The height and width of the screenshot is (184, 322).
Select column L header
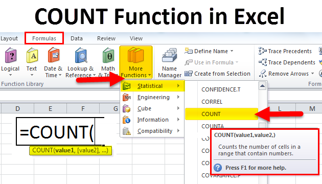280,108
